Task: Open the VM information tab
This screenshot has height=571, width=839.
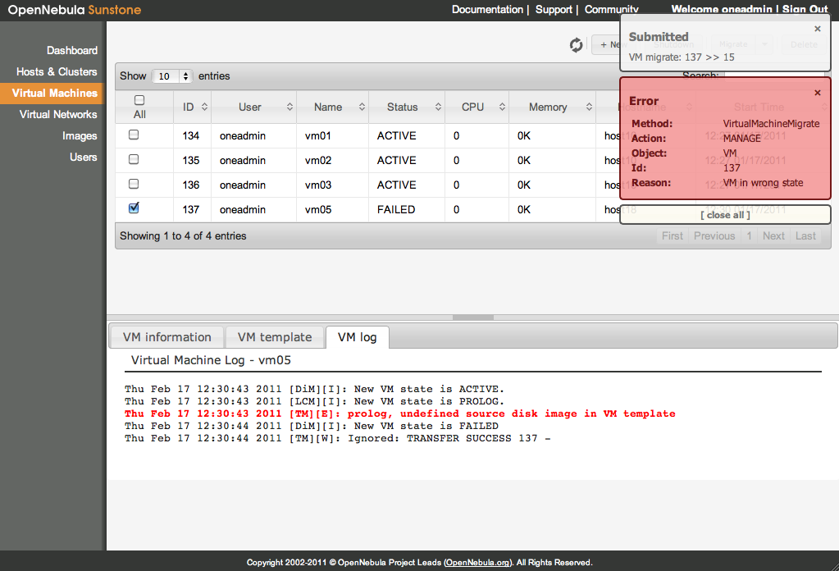Action: tap(166, 337)
